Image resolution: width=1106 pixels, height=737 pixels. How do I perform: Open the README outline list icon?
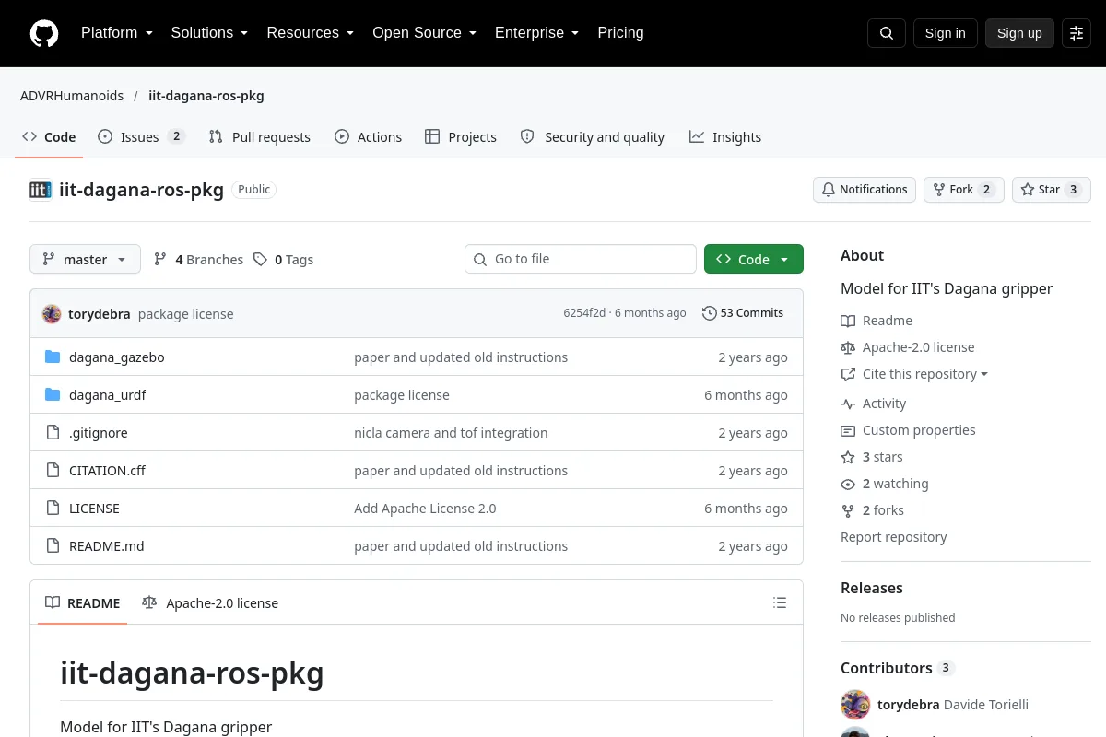point(780,602)
